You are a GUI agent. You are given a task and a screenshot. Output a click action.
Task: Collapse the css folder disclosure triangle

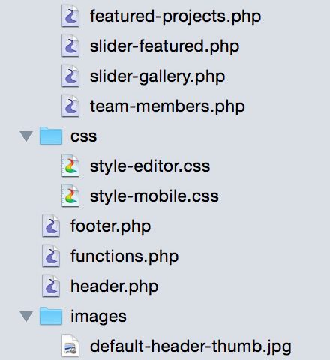(x=26, y=136)
